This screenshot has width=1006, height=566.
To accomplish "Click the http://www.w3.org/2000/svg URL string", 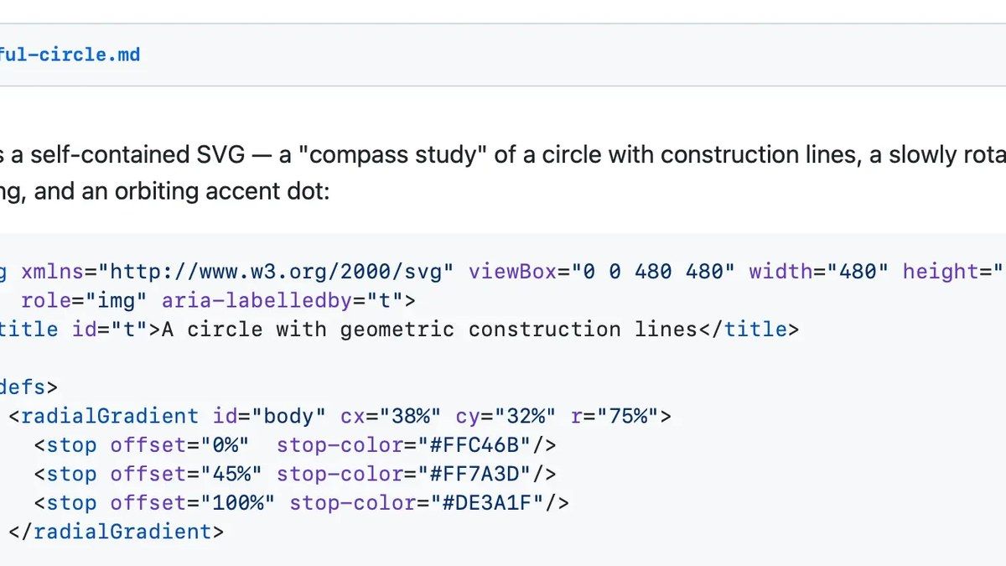I will pos(277,272).
